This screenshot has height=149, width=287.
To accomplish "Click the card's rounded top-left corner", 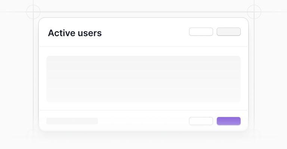I will (x=41, y=20).
